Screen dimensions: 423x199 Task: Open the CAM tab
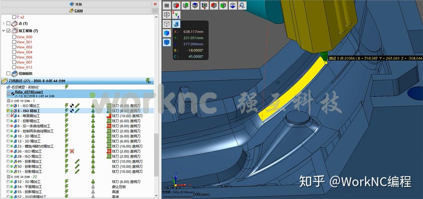pyautogui.click(x=76, y=11)
